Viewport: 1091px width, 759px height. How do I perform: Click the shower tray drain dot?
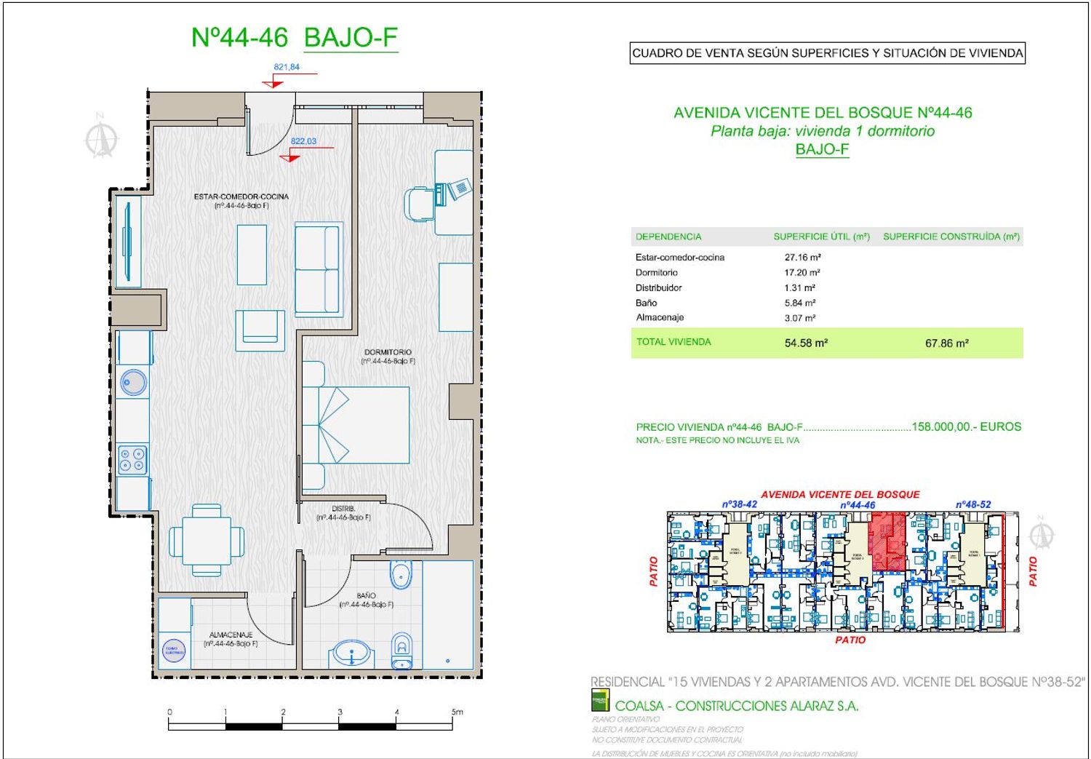pos(447,661)
